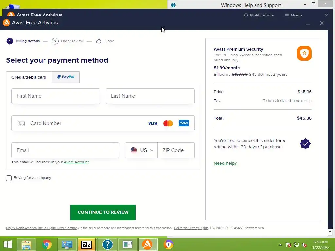Launch Google Chrome from the taskbar
This screenshot has width=335, height=251.
(47, 244)
